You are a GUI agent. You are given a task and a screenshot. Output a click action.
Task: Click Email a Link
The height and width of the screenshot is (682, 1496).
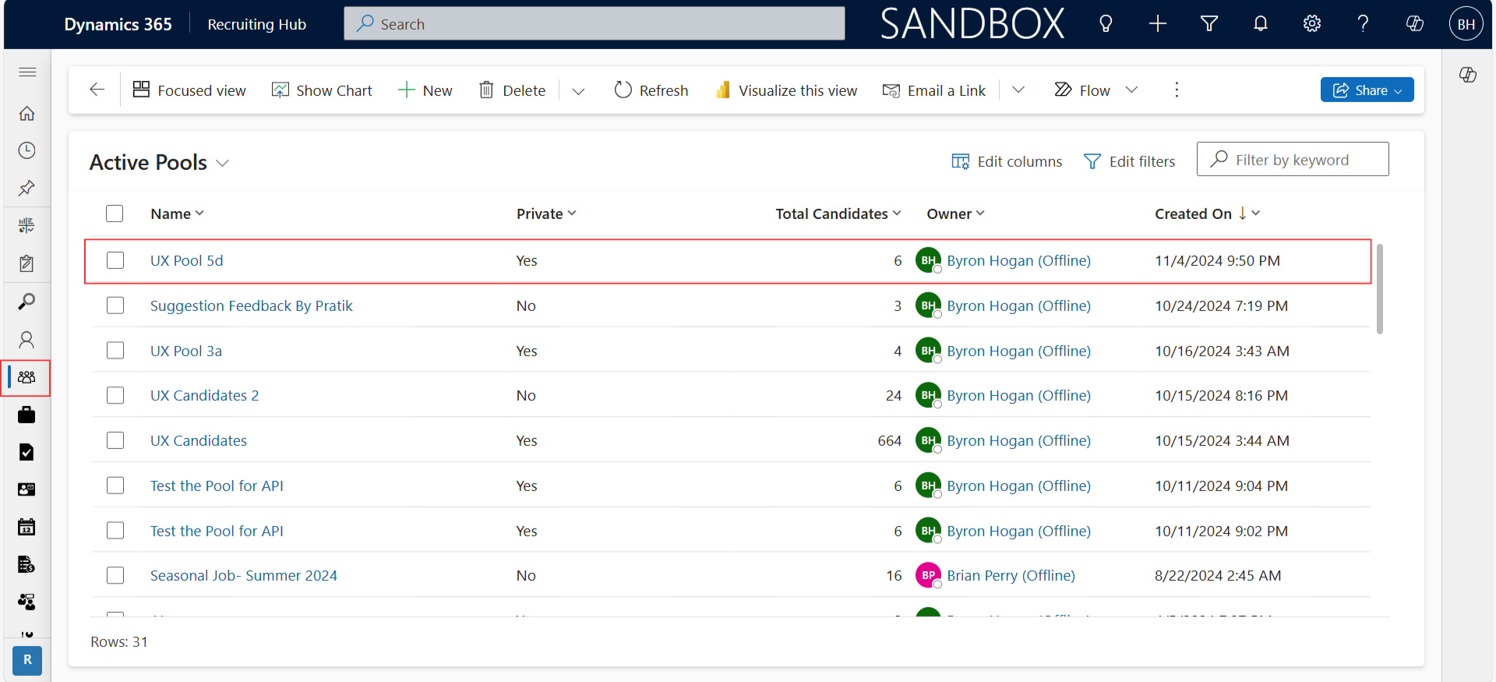(x=934, y=90)
